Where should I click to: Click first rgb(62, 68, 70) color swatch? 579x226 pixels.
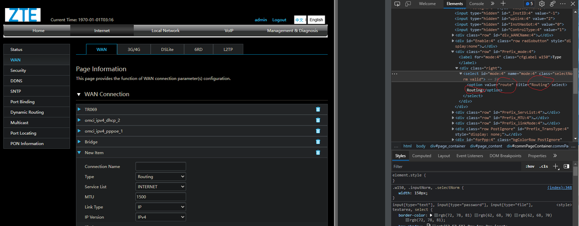click(x=477, y=215)
